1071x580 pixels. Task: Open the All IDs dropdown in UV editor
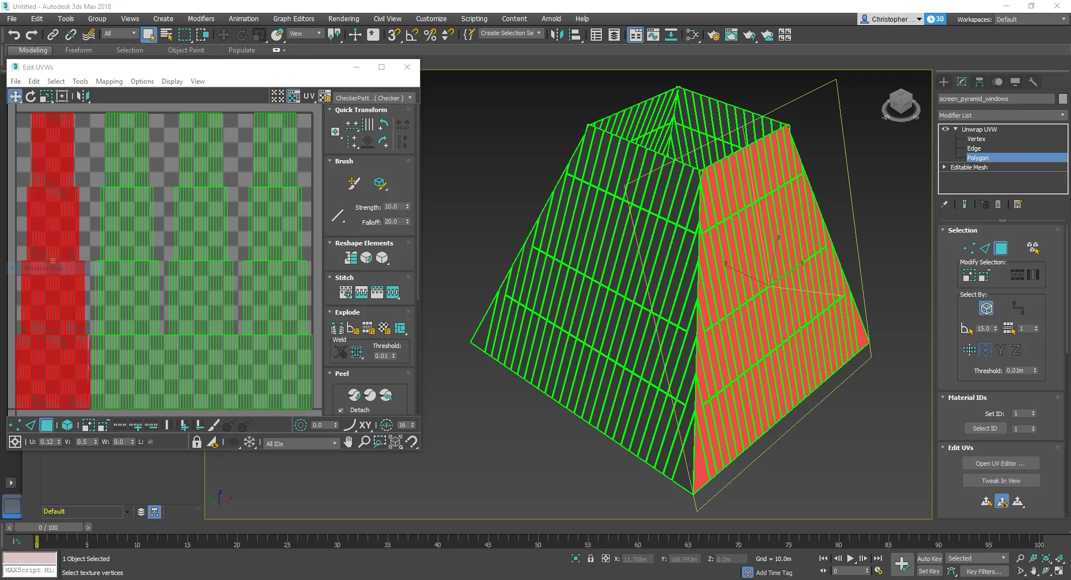tap(301, 443)
